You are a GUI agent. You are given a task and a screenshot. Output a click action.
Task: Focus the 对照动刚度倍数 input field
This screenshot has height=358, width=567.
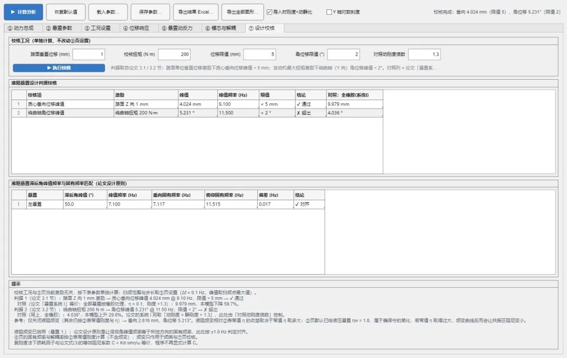(425, 55)
